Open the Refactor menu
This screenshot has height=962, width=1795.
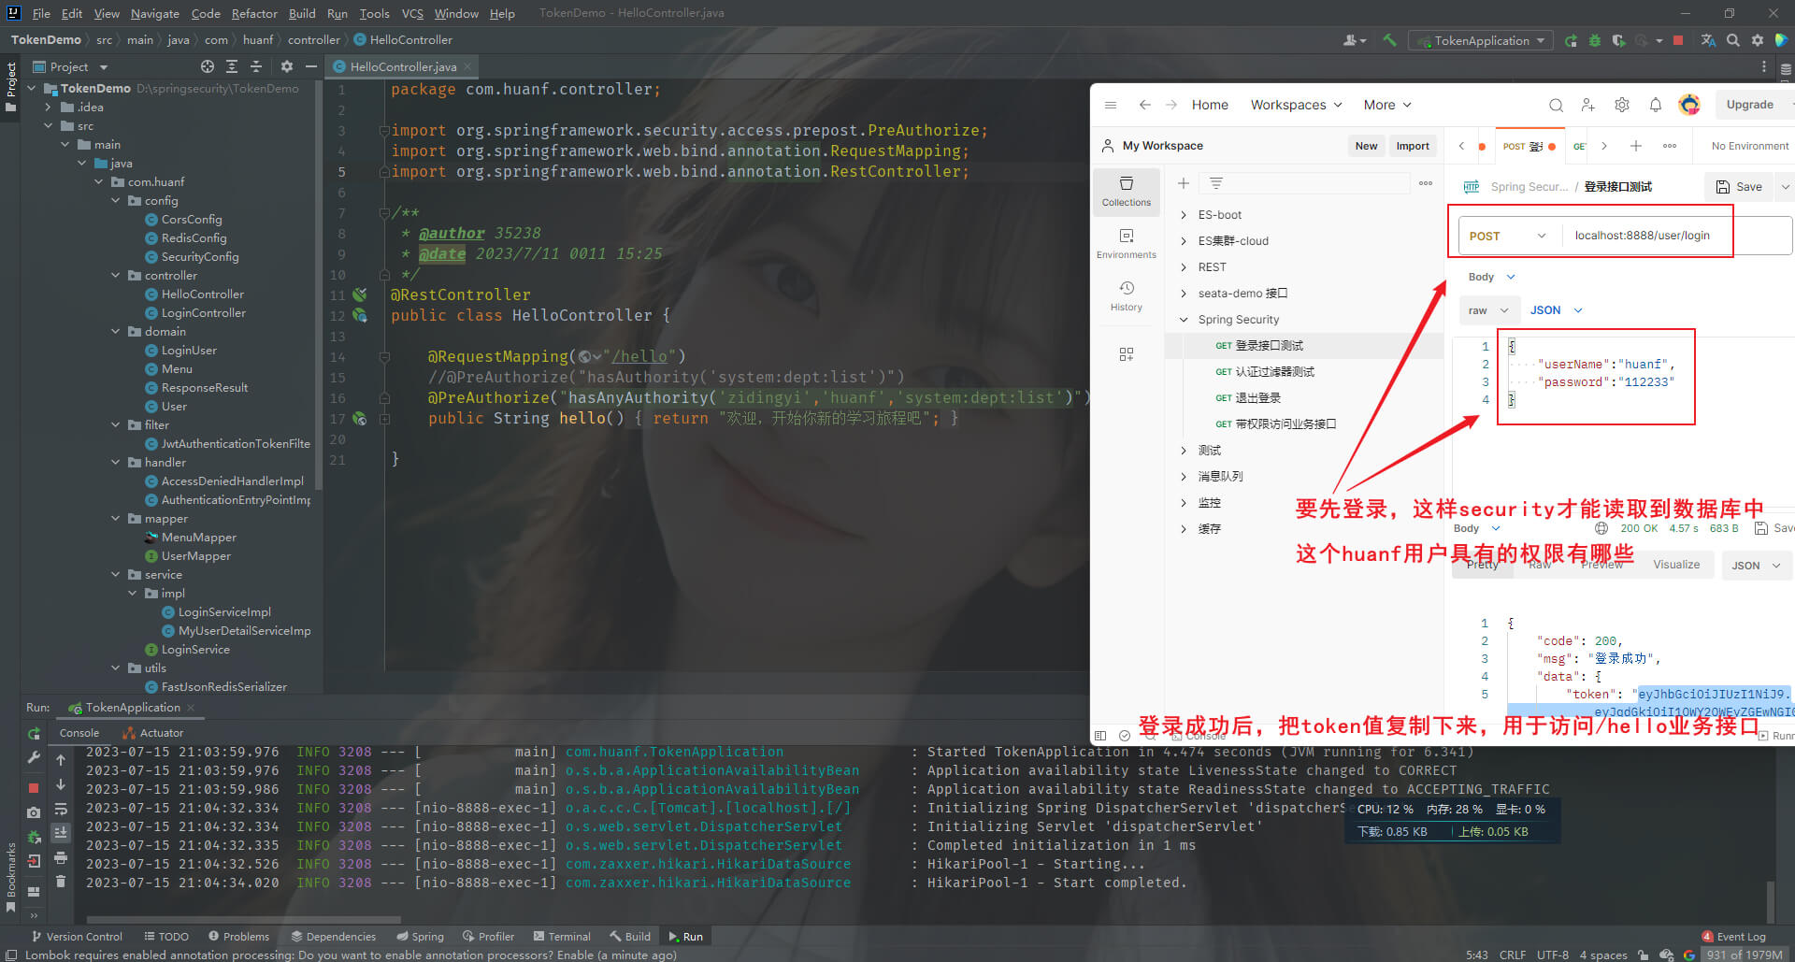tap(254, 13)
